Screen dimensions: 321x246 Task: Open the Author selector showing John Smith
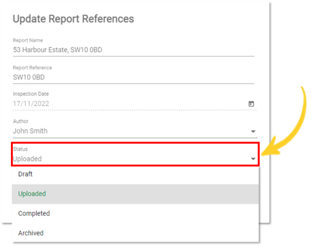(135, 131)
